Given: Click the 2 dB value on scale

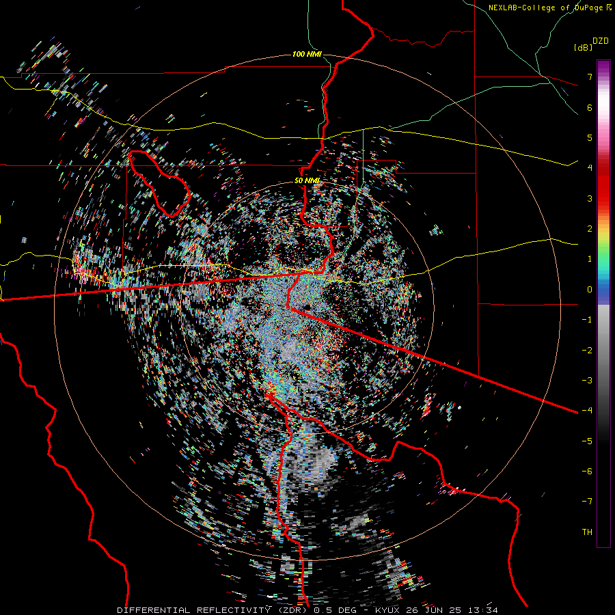Looking at the screenshot, I should [590, 229].
